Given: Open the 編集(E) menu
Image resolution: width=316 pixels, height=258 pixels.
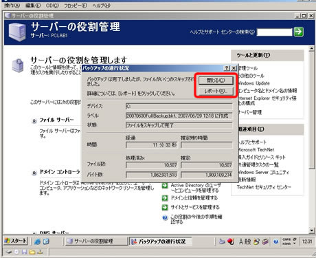Looking at the screenshot, I should click(x=33, y=6).
